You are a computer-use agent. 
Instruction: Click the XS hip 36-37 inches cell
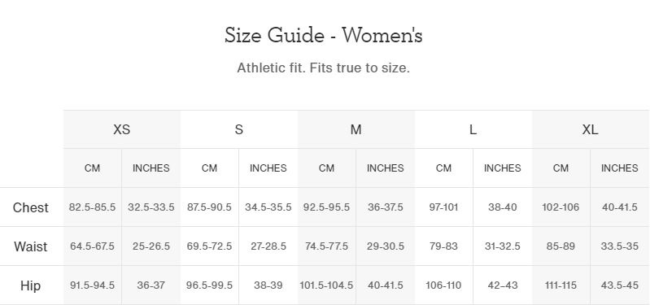151,285
